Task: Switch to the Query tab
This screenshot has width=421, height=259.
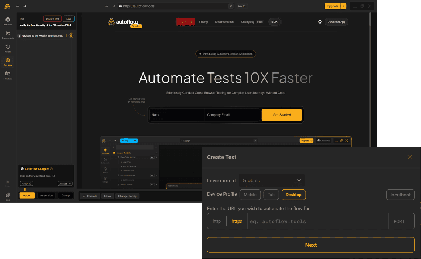Action: (x=66, y=195)
